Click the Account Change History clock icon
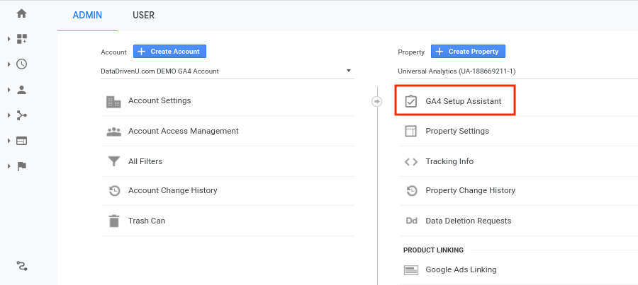Screen dimensions: 638x285 114,190
